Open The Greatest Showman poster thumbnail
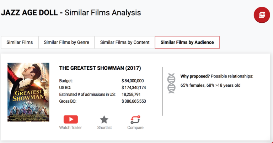The height and width of the screenshot is (143, 273). pyautogui.click(x=28, y=92)
